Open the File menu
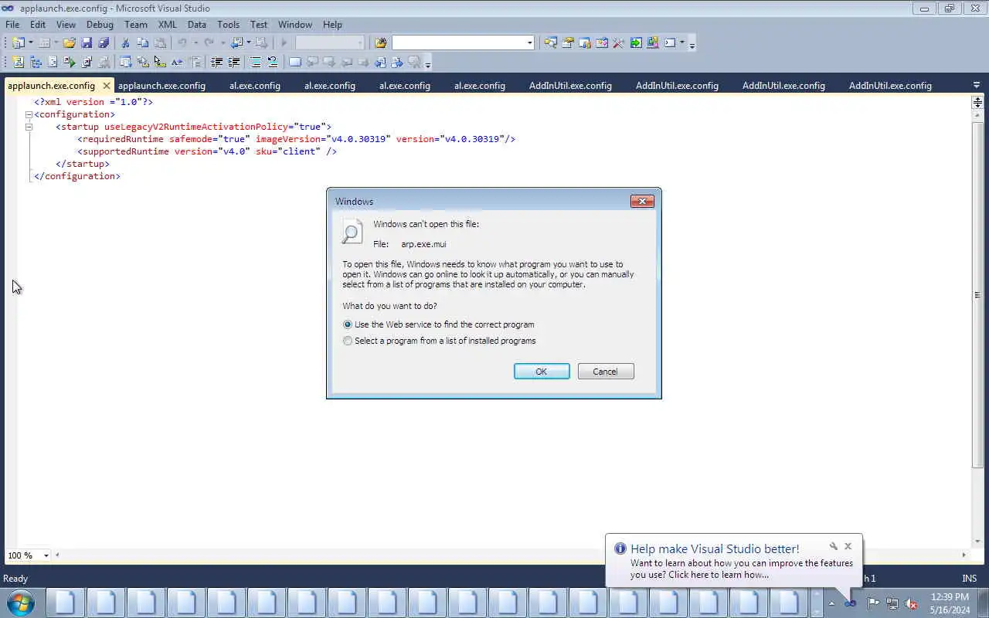Image resolution: width=989 pixels, height=618 pixels. 12,25
